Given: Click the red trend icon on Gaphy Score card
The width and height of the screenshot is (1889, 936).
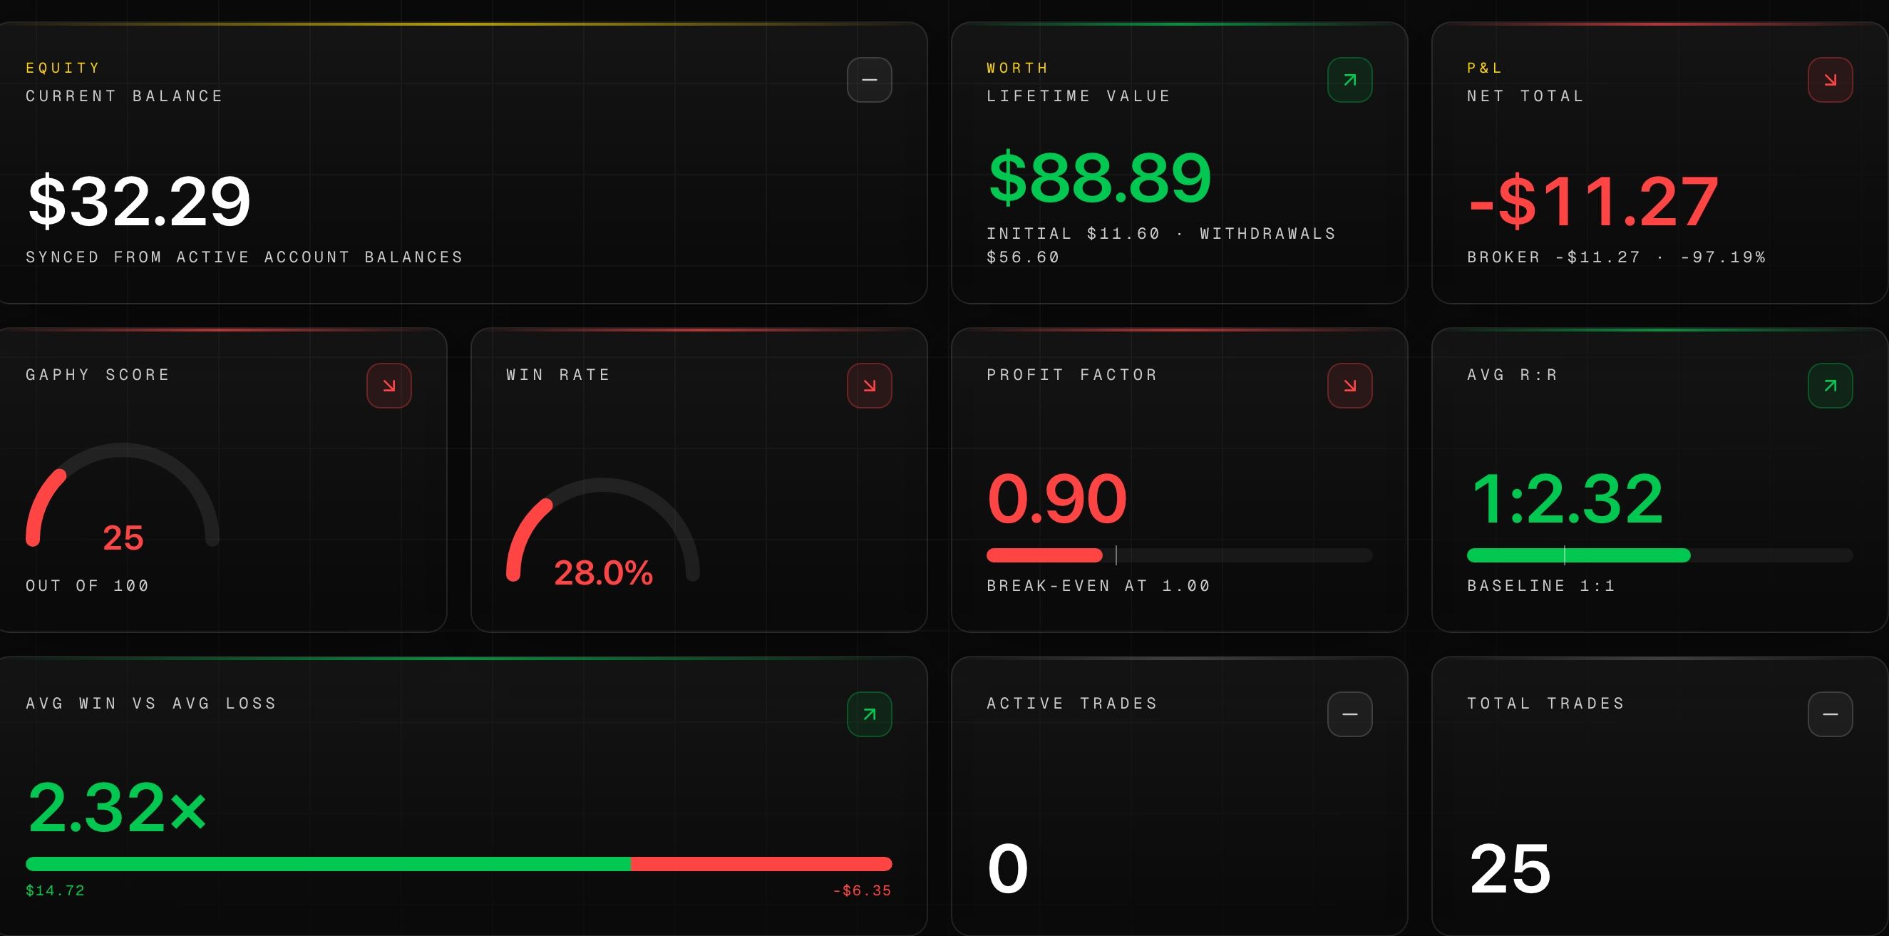Looking at the screenshot, I should pyautogui.click(x=388, y=386).
